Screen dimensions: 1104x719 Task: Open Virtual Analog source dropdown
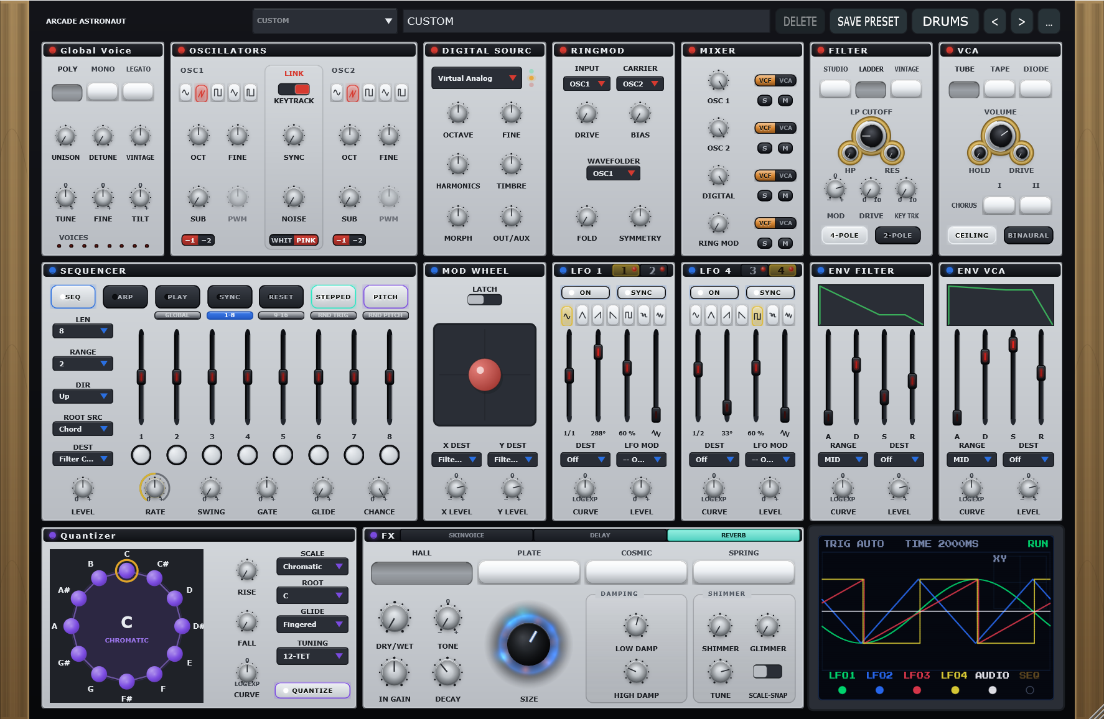[477, 78]
